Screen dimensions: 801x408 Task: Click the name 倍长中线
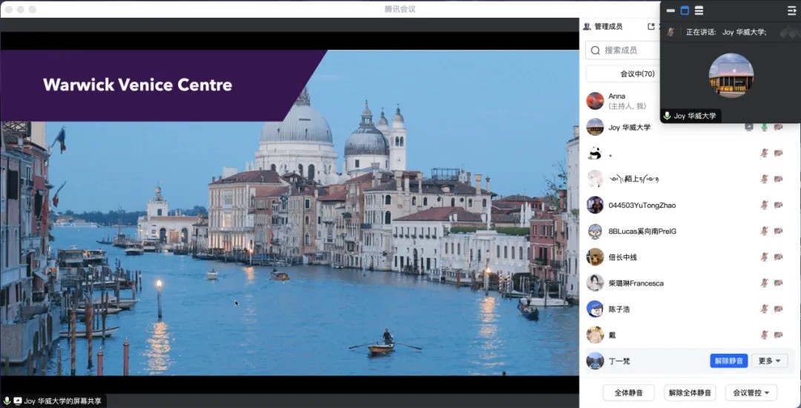(623, 257)
